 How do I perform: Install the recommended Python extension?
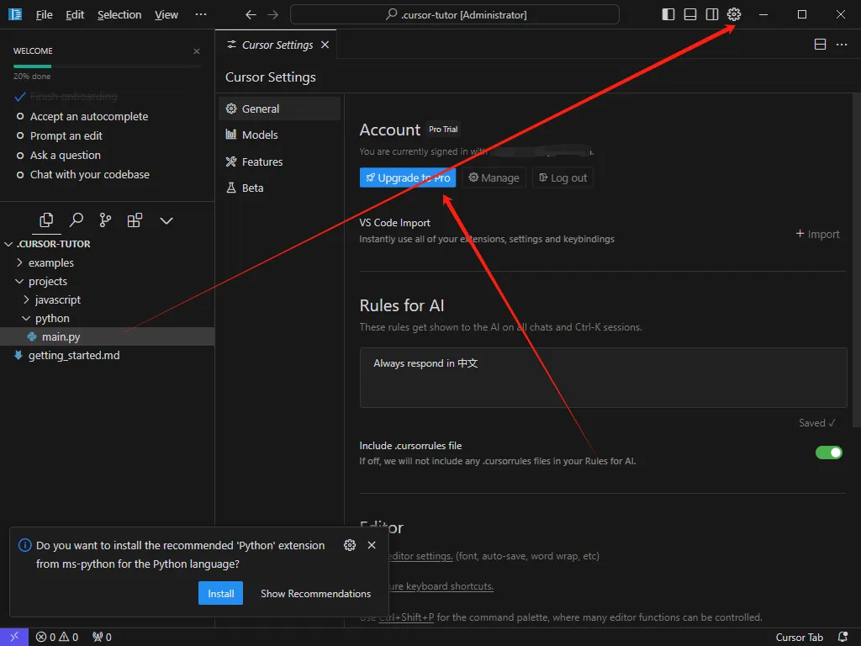click(x=221, y=593)
